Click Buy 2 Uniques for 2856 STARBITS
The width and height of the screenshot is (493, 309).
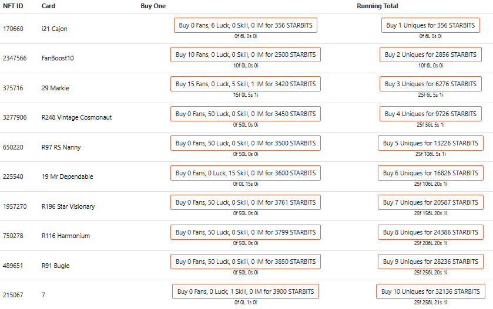click(431, 55)
